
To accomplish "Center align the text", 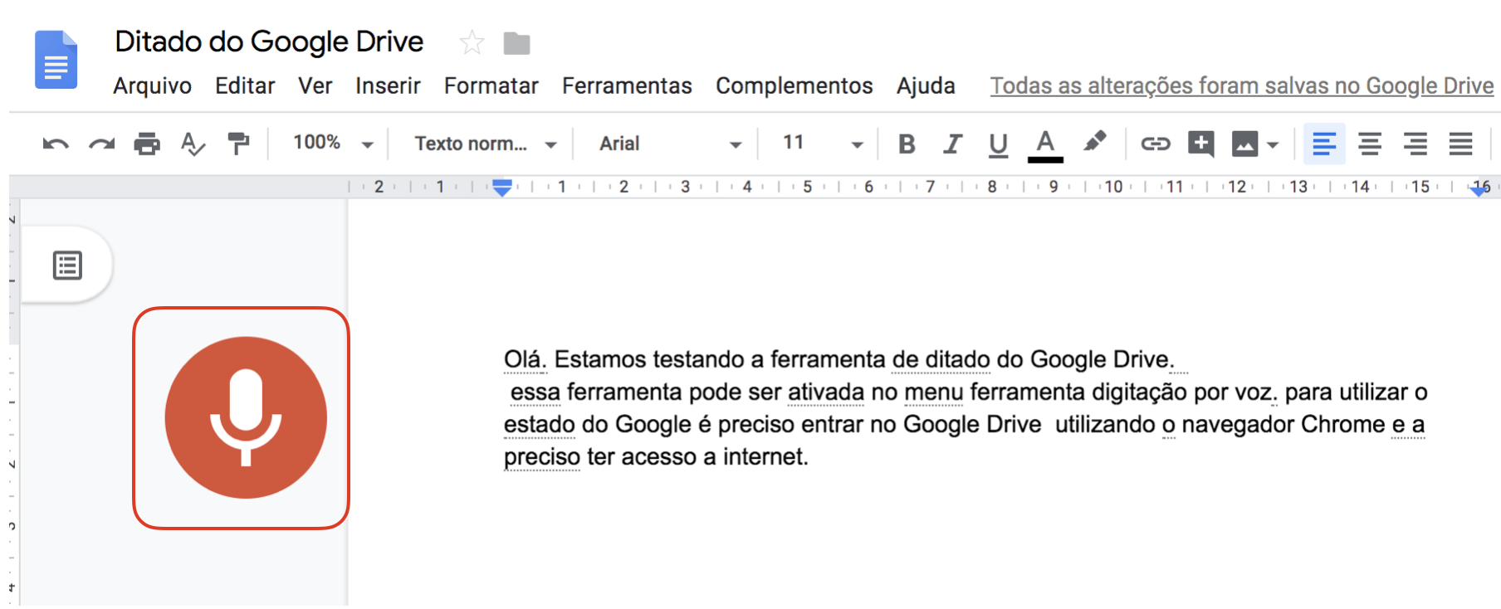I will (1370, 144).
